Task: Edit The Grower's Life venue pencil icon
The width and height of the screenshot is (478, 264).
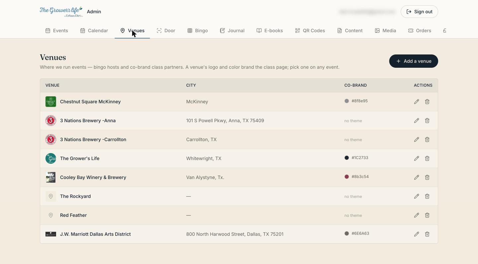Action: pos(417,158)
